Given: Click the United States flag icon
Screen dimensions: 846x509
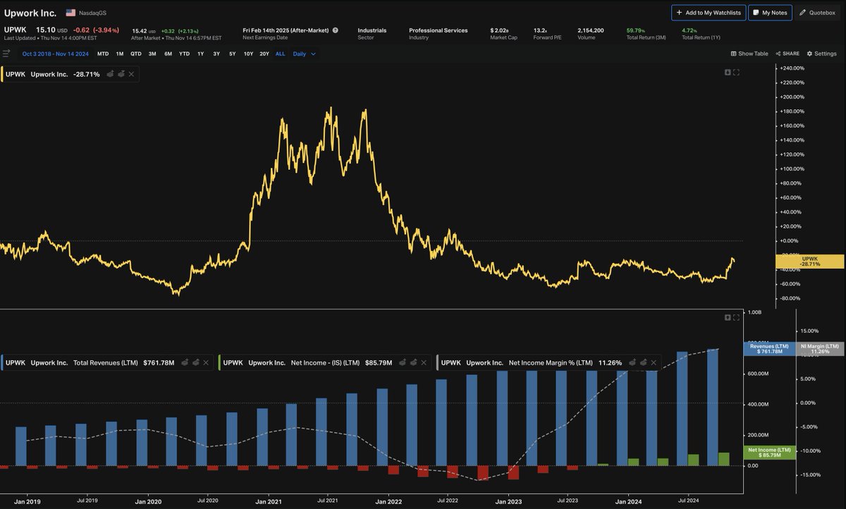Looking at the screenshot, I should point(71,13).
